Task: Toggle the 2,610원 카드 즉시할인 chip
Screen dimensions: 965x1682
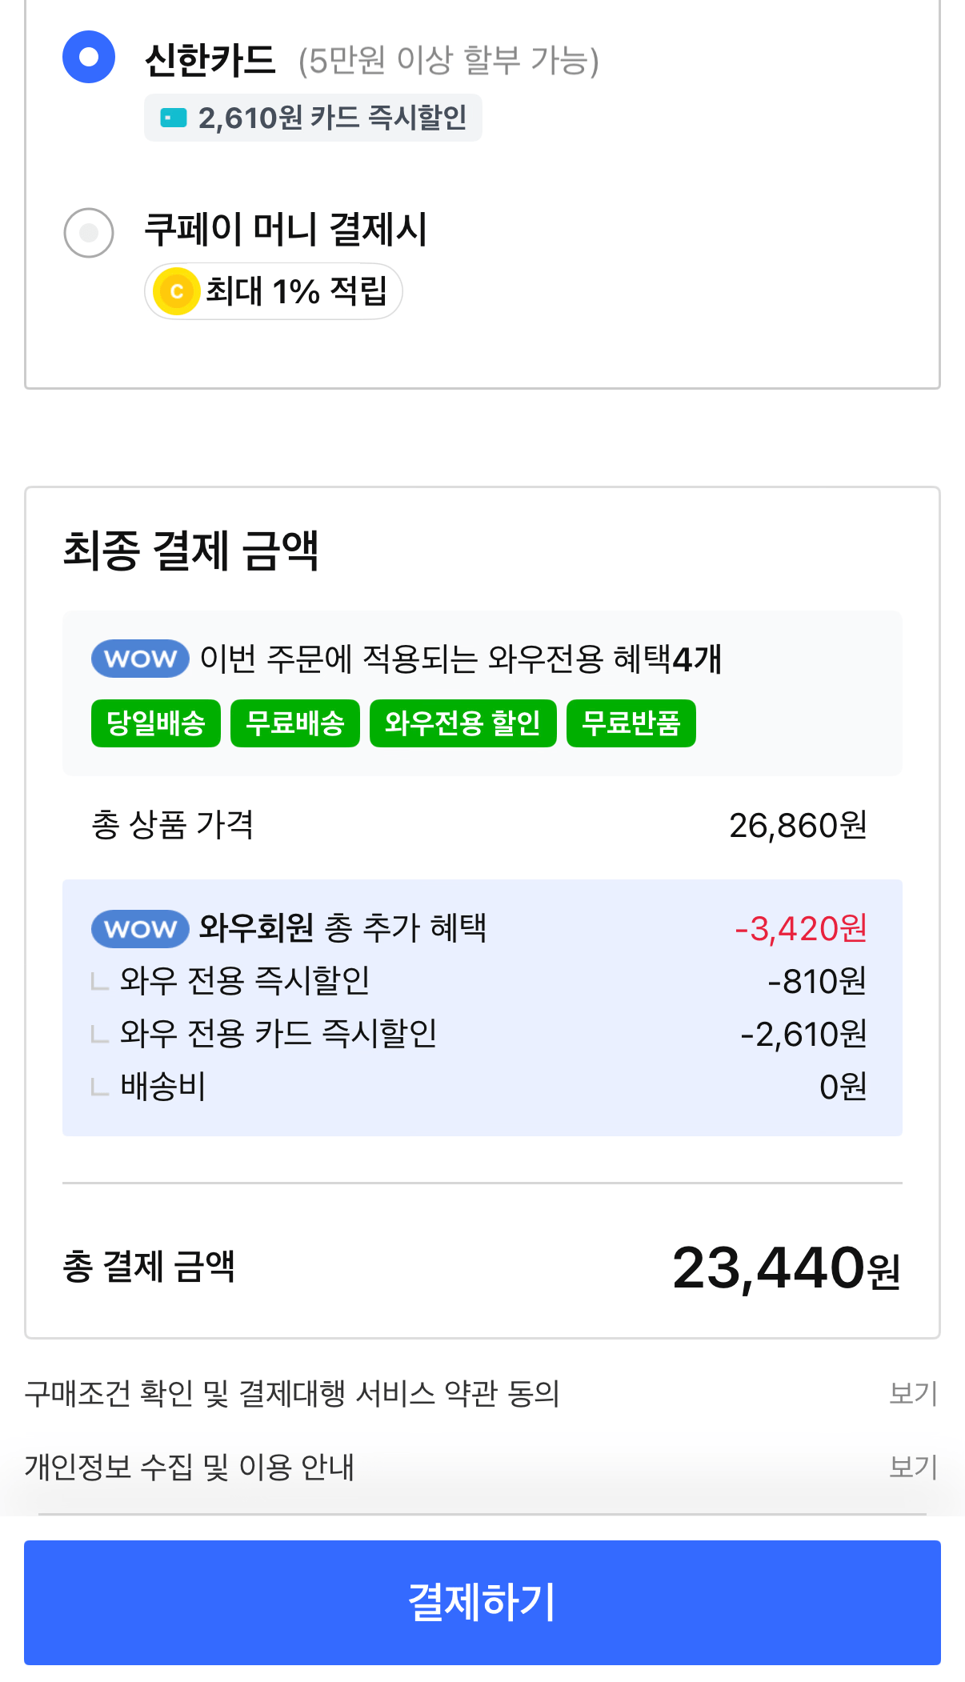Action: (313, 117)
